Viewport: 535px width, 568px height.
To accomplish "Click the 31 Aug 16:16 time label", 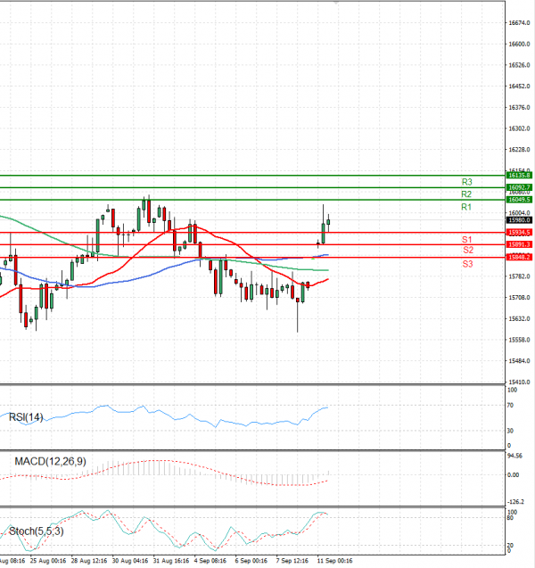I will pyautogui.click(x=171, y=561).
